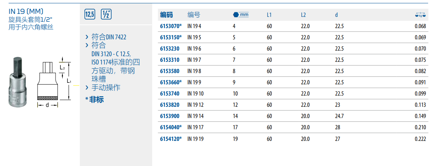
Task: Open product code 6153070*
Action: coord(171,26)
